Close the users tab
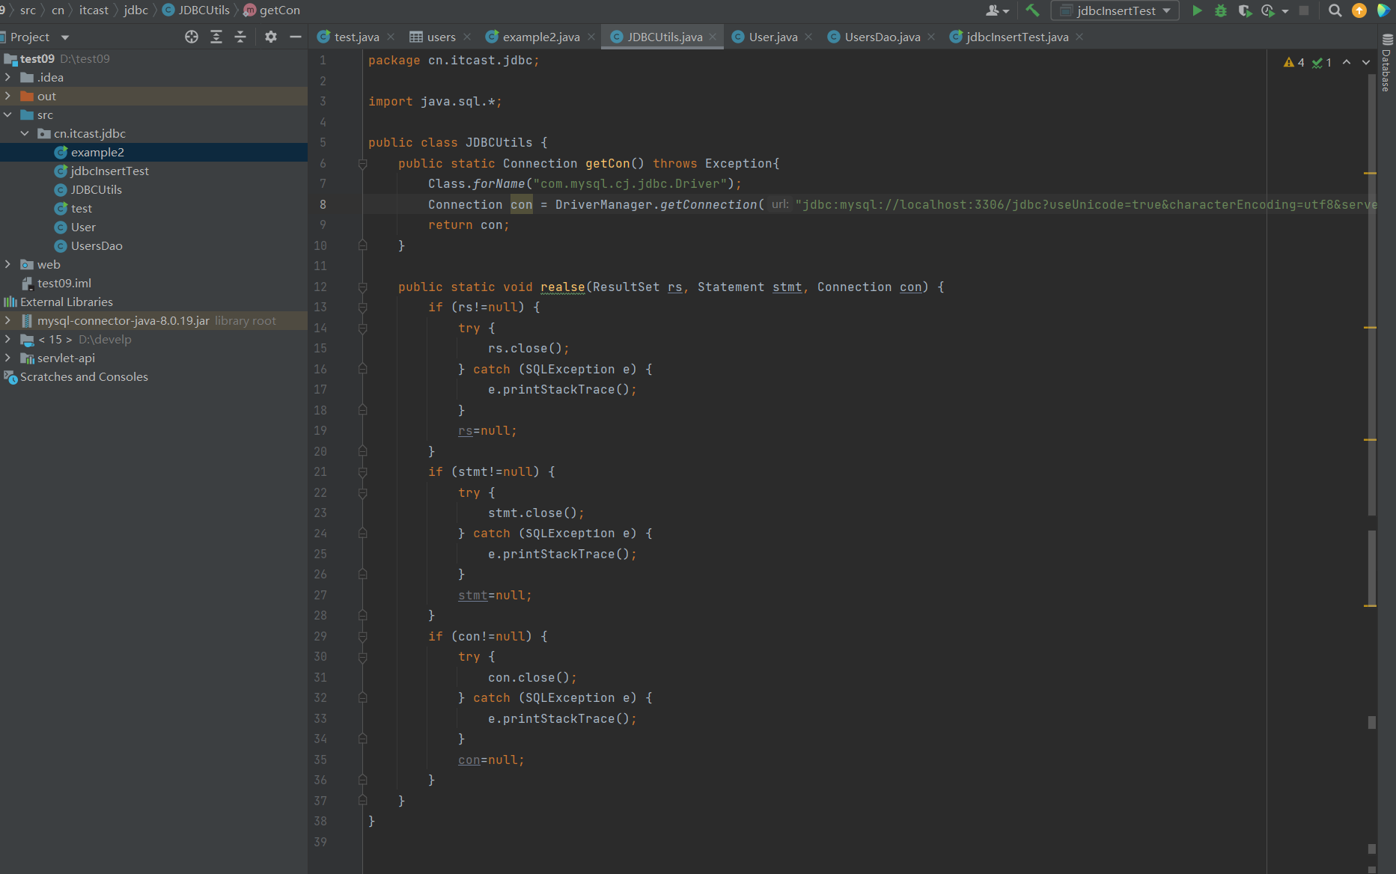Screen dimensions: 1396x874 pyautogui.click(x=467, y=37)
